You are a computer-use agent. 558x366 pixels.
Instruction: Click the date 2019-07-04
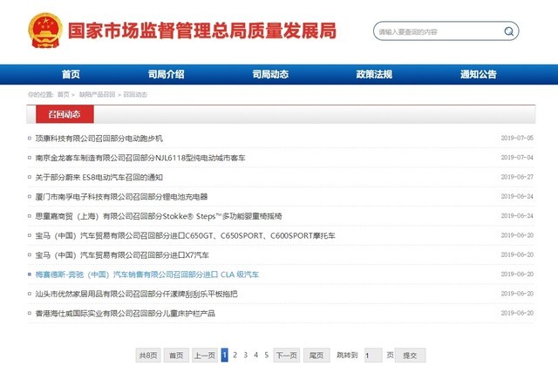click(x=517, y=158)
